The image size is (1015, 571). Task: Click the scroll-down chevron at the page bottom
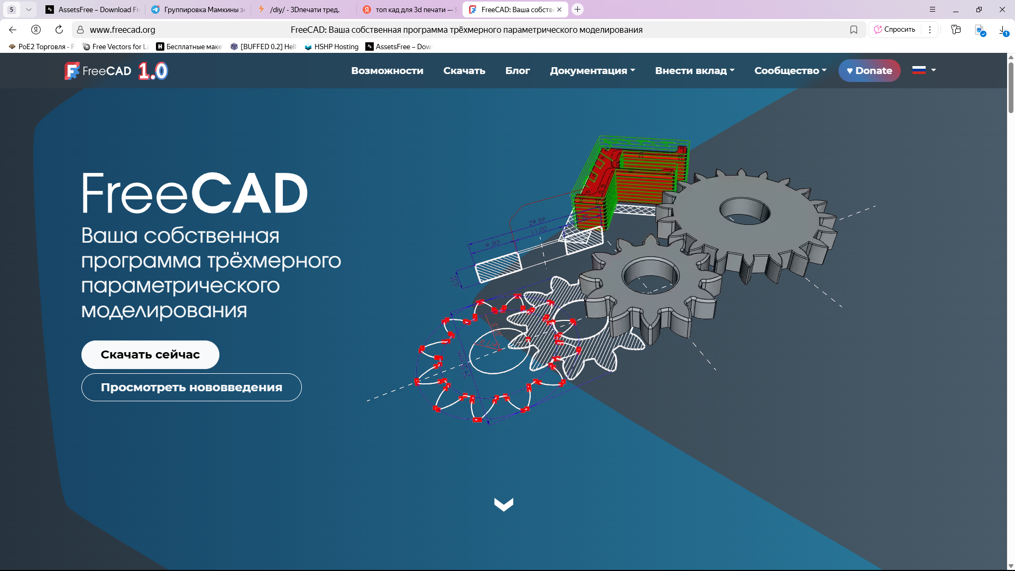point(503,504)
